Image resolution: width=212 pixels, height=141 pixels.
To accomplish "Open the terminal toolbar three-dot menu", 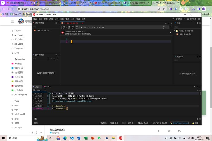I will (171, 27).
